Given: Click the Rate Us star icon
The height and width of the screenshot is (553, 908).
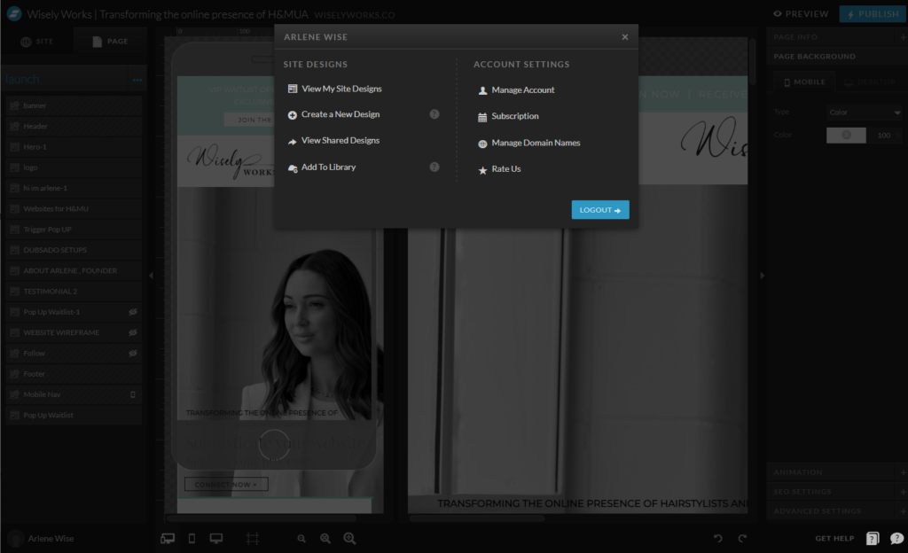Looking at the screenshot, I should tap(482, 170).
